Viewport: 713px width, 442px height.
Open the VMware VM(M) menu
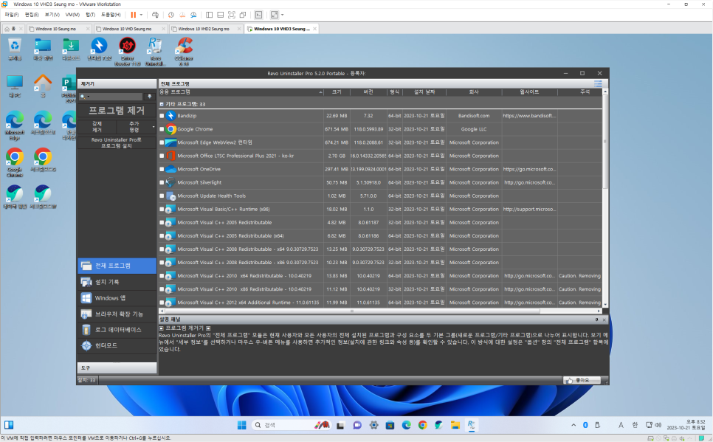pos(72,15)
